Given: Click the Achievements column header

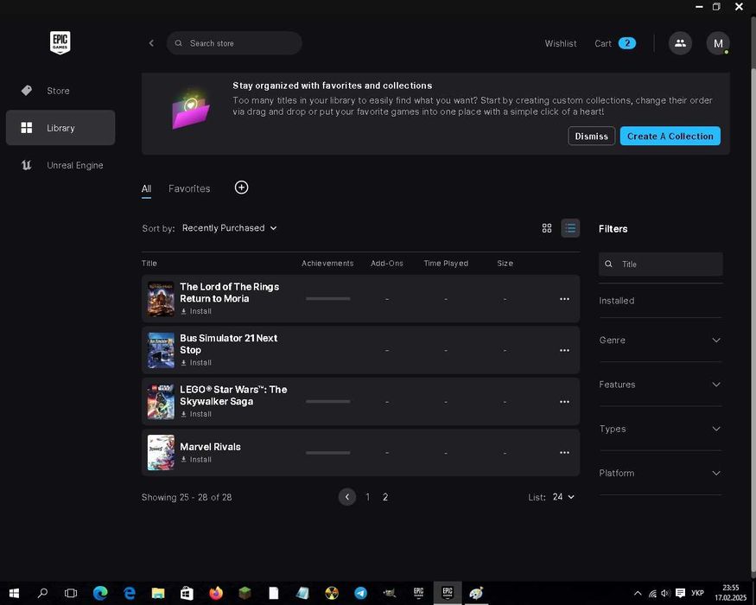Looking at the screenshot, I should pos(327,264).
